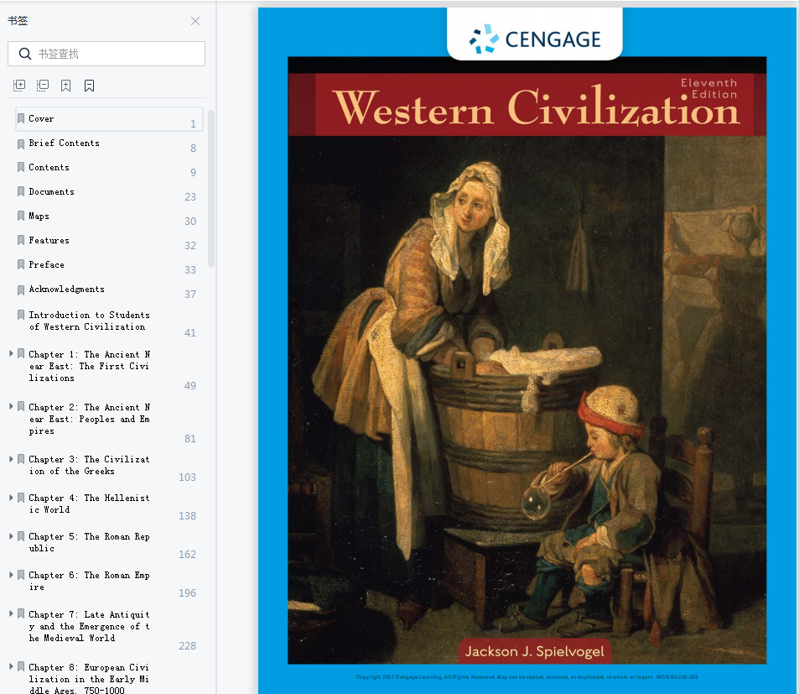Click the bookmark icon beside Features
The height and width of the screenshot is (694, 799).
coord(21,240)
